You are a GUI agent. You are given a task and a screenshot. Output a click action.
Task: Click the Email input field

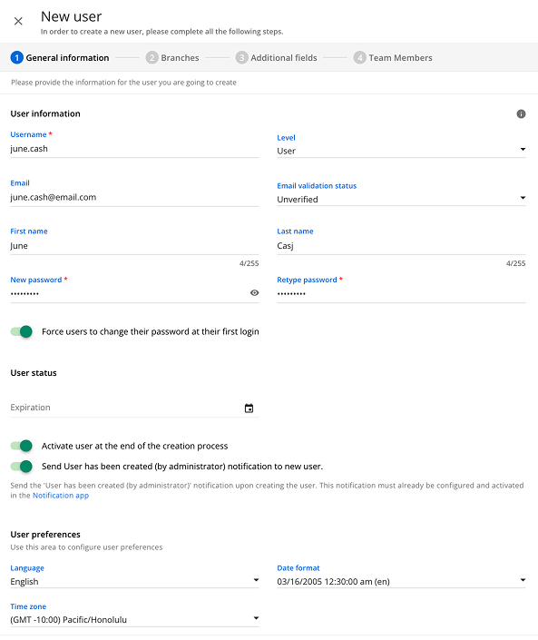tap(134, 197)
